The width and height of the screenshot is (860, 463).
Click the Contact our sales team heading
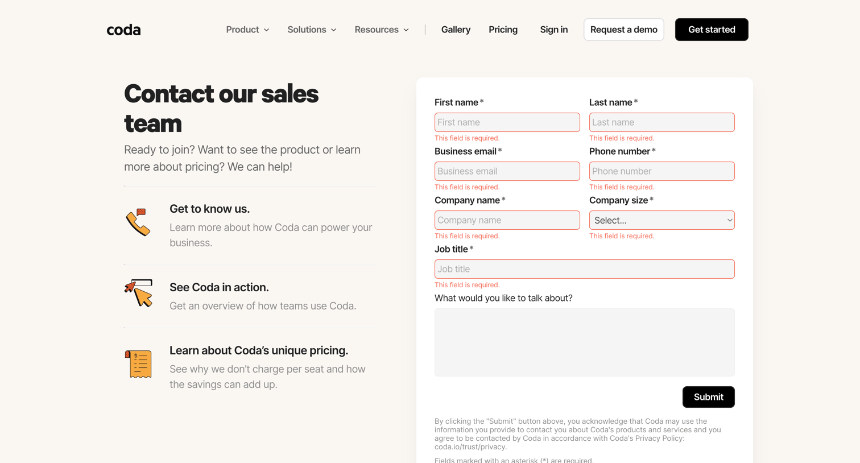tap(221, 108)
